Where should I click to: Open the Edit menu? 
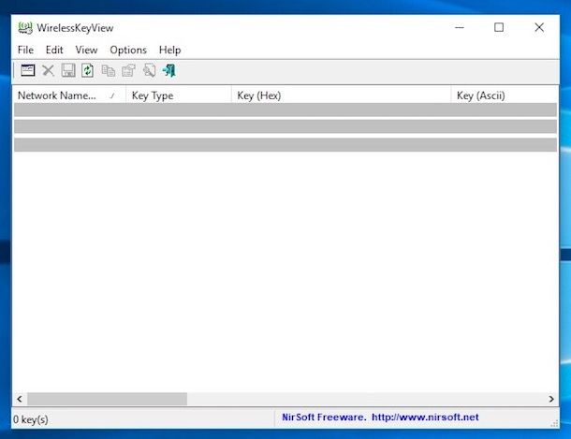click(54, 50)
